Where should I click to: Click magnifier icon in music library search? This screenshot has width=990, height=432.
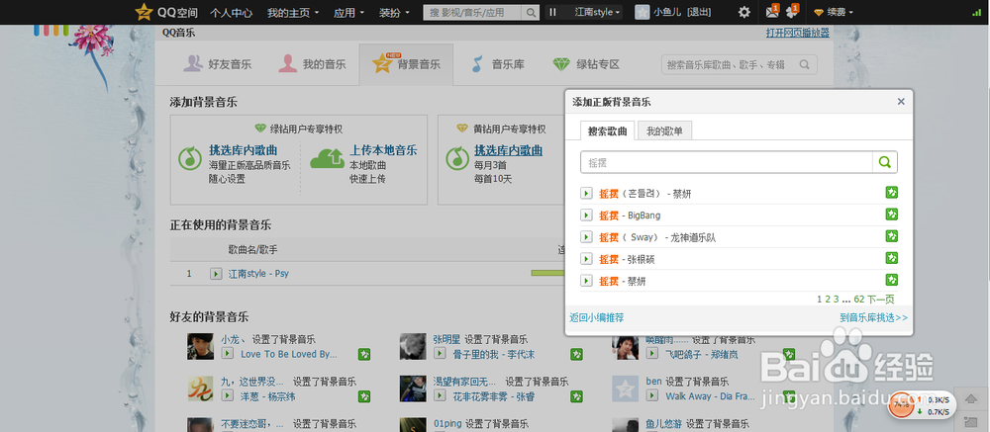coord(804,64)
